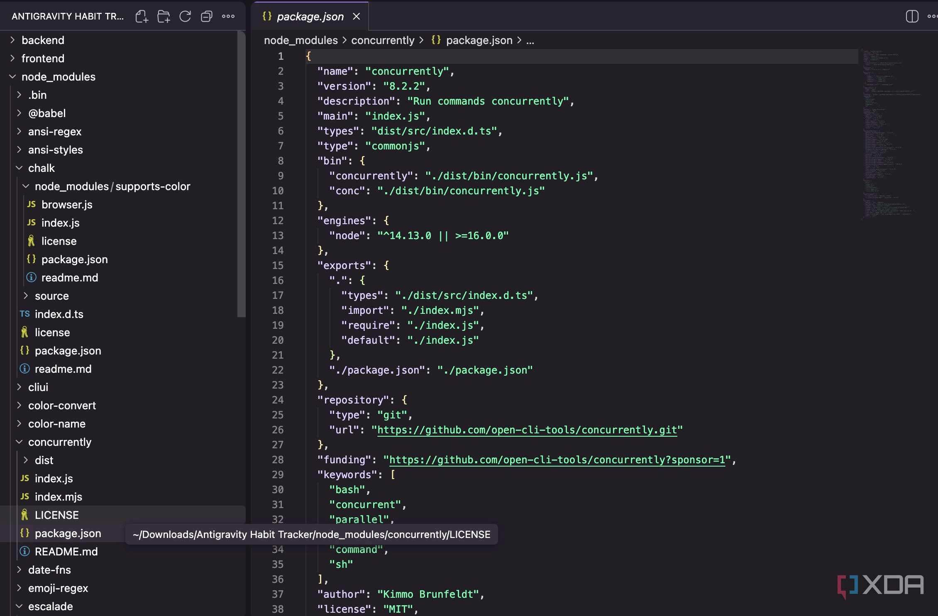Refresh the explorer file tree

pyautogui.click(x=185, y=16)
